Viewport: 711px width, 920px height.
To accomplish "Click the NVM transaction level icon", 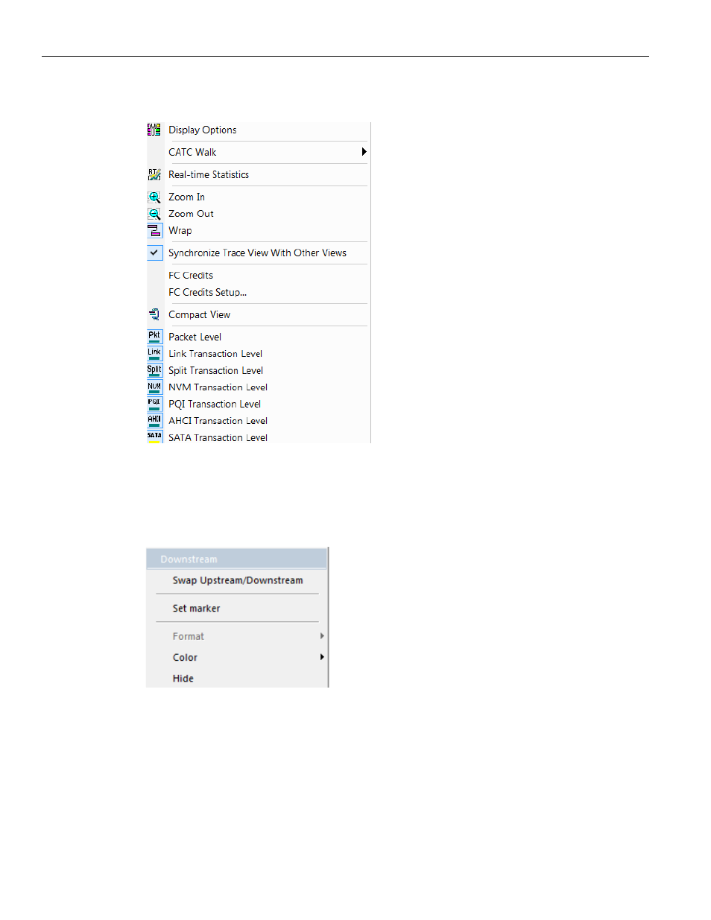I will (154, 387).
